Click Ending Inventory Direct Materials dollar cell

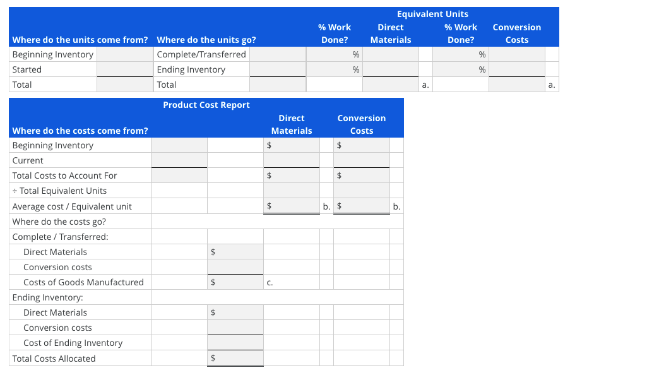click(x=235, y=312)
